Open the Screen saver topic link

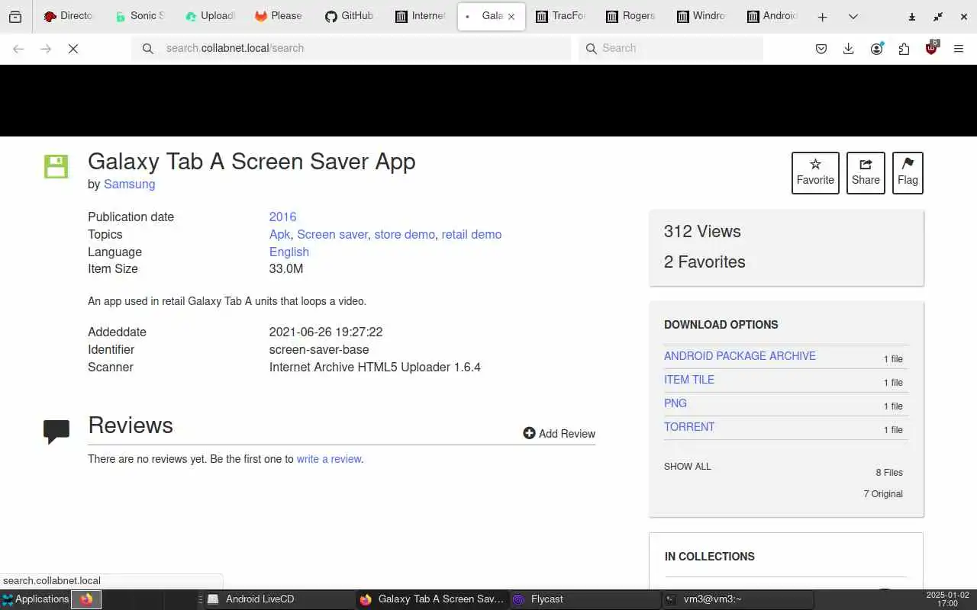pos(332,234)
